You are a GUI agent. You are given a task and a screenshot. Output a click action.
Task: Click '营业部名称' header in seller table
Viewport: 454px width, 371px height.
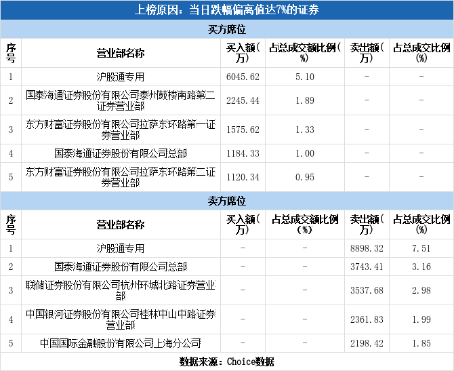coord(121,224)
